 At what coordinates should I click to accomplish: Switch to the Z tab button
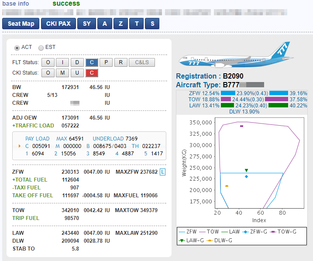120,24
